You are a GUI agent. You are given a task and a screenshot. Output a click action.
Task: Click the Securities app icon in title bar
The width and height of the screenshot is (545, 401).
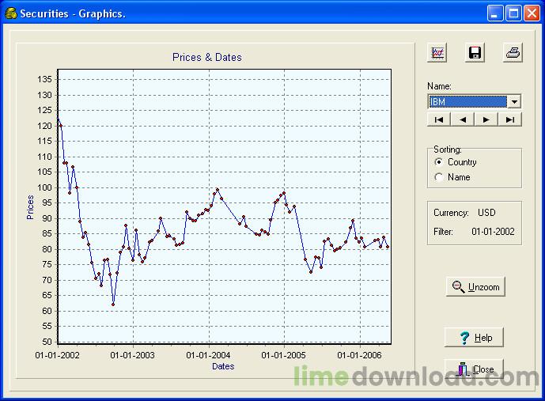(10, 13)
